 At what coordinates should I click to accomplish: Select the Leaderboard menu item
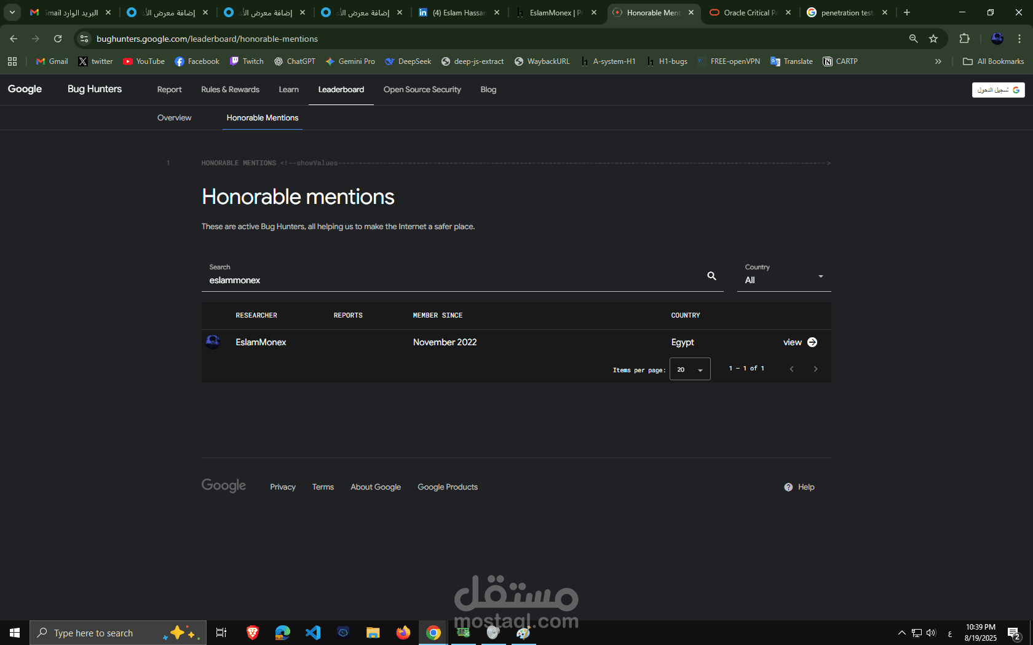coord(341,90)
